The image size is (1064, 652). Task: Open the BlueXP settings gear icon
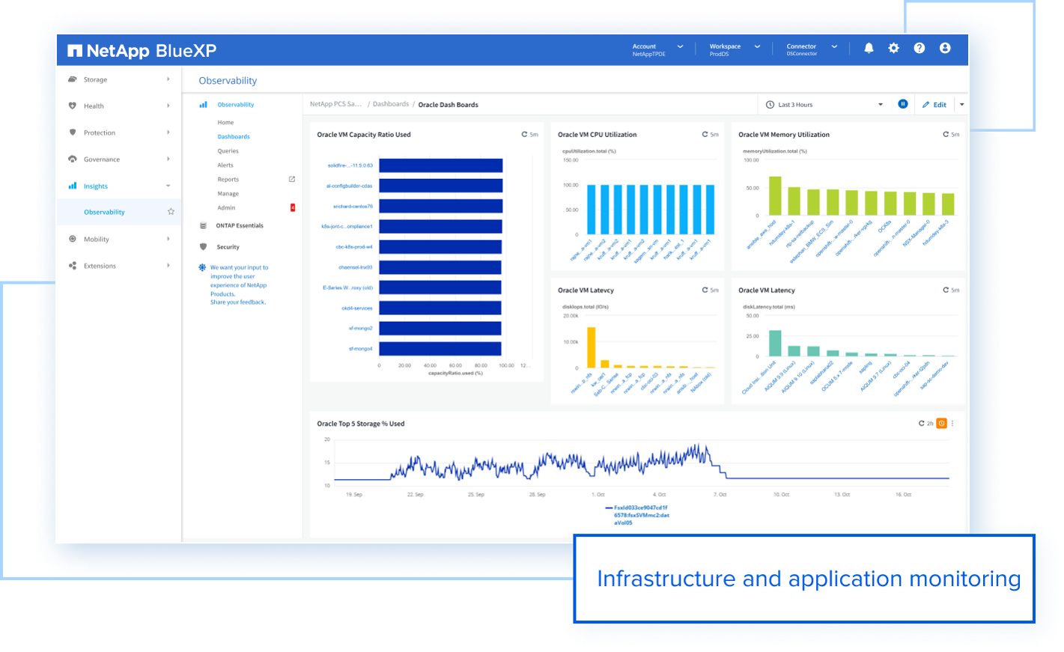pos(893,47)
